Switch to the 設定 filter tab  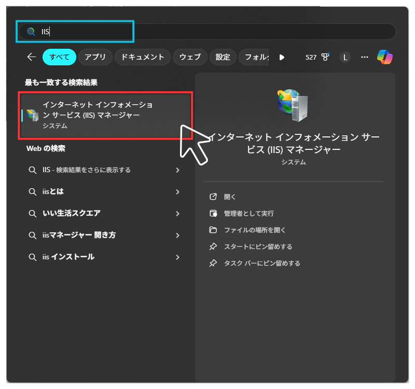coord(223,57)
